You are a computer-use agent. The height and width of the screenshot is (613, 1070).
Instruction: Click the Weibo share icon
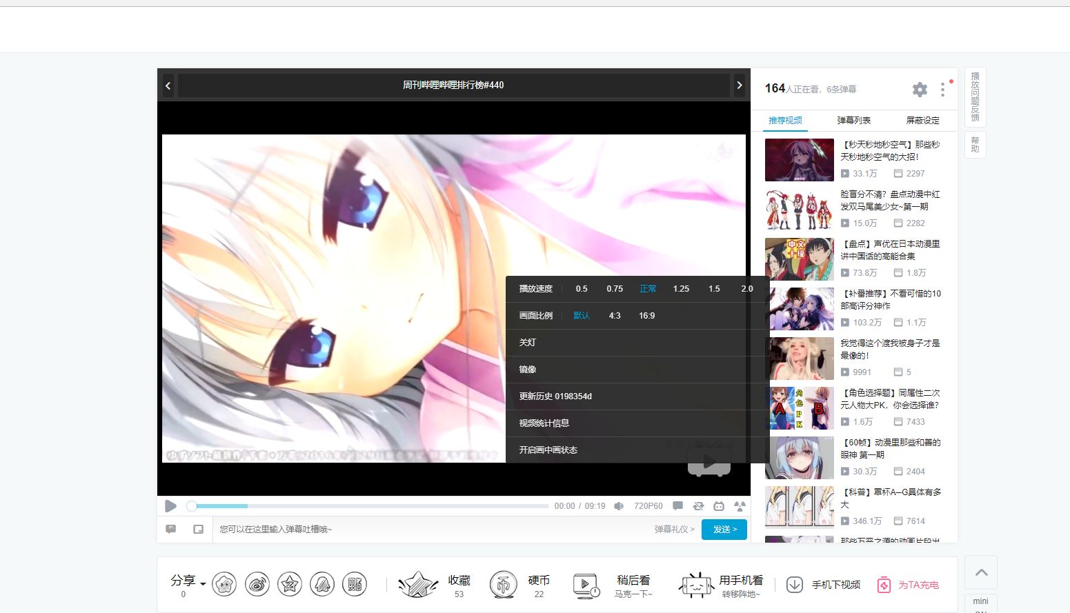click(257, 585)
